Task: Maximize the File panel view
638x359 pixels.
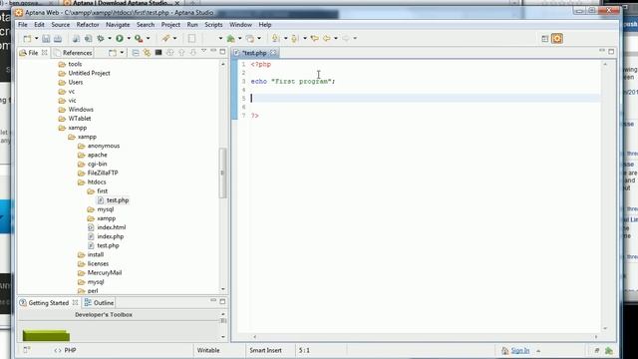Action: click(222, 52)
